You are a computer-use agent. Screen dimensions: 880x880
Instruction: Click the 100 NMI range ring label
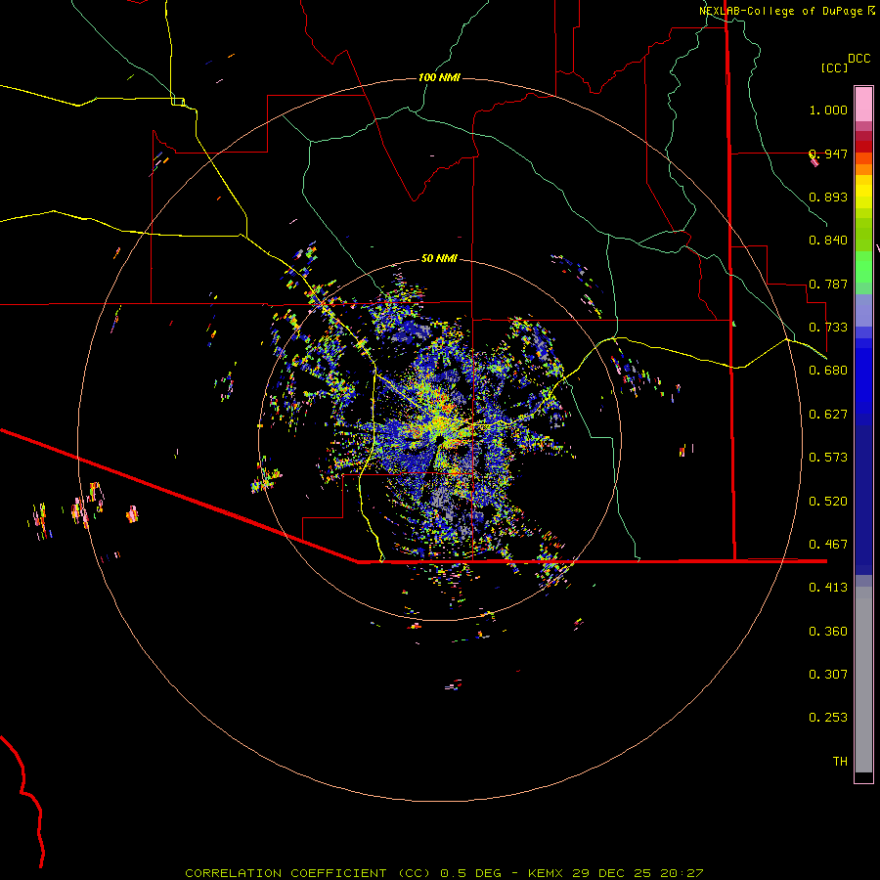click(x=439, y=77)
